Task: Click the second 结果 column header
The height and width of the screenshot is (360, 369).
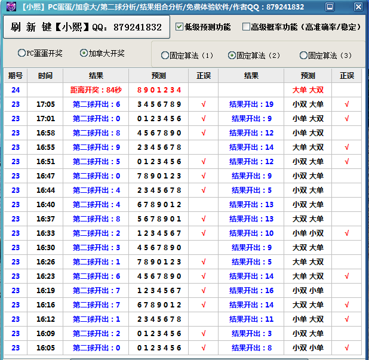Action: 251,76
